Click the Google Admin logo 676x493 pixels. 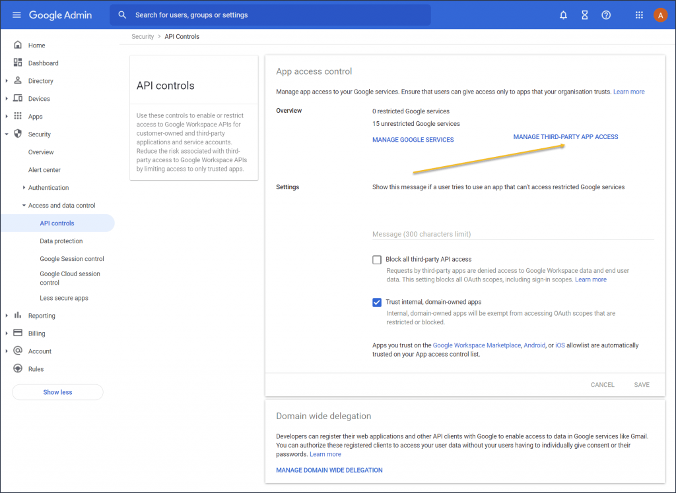60,15
